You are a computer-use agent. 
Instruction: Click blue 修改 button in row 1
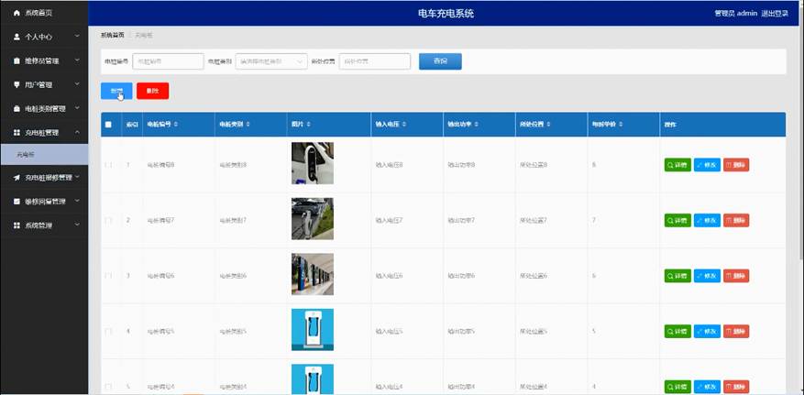pos(707,165)
